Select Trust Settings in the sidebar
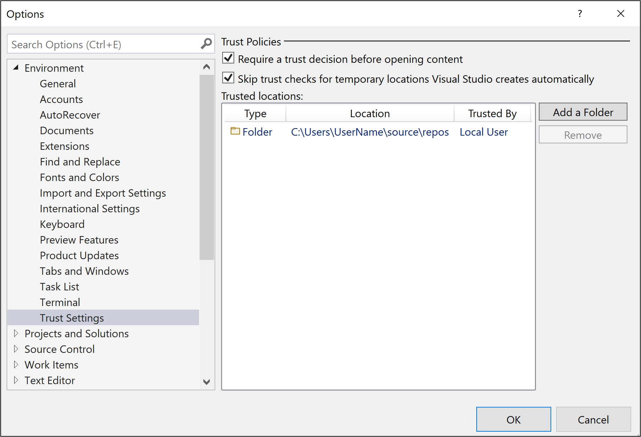Screen dimensions: 641x437 [x=72, y=317]
